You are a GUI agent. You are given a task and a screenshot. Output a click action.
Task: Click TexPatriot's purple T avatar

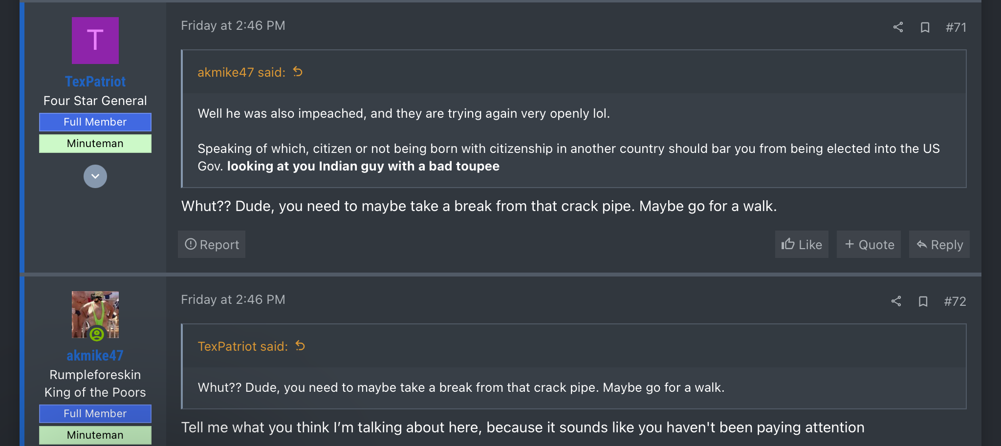coord(95,41)
